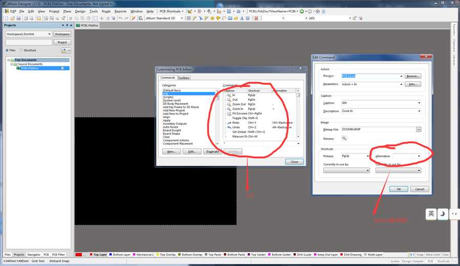Click the current layer red color swatch
460x266 pixels.
pyautogui.click(x=78, y=255)
